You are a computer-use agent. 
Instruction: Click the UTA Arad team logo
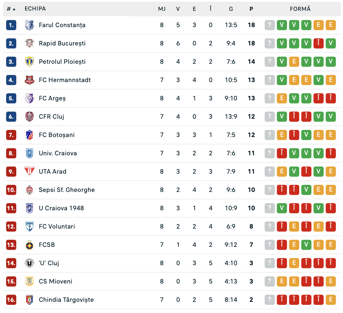click(x=30, y=172)
